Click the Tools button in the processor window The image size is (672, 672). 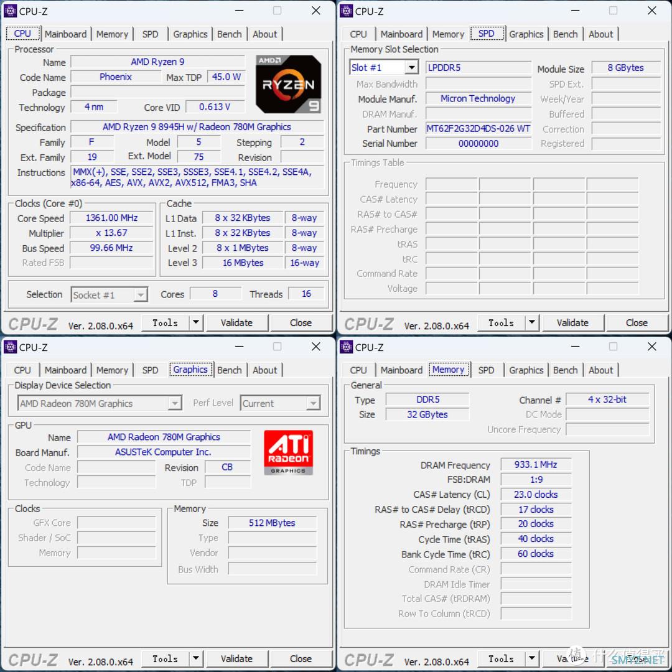(165, 322)
